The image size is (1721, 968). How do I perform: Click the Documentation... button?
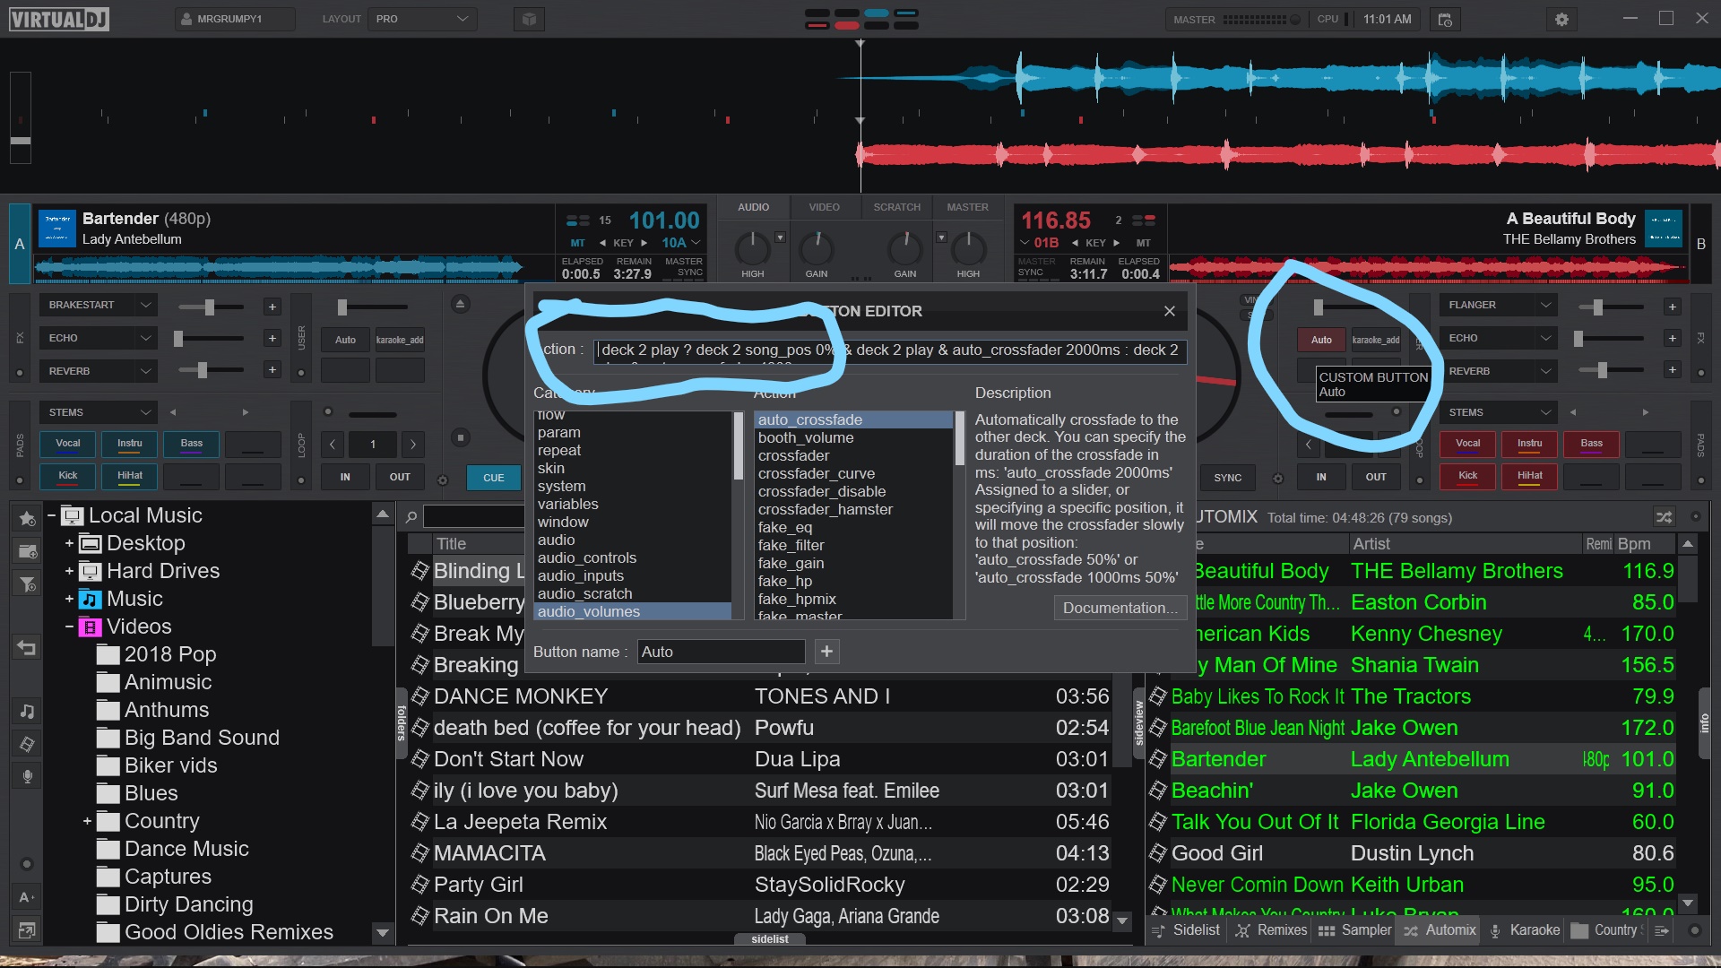coord(1120,608)
